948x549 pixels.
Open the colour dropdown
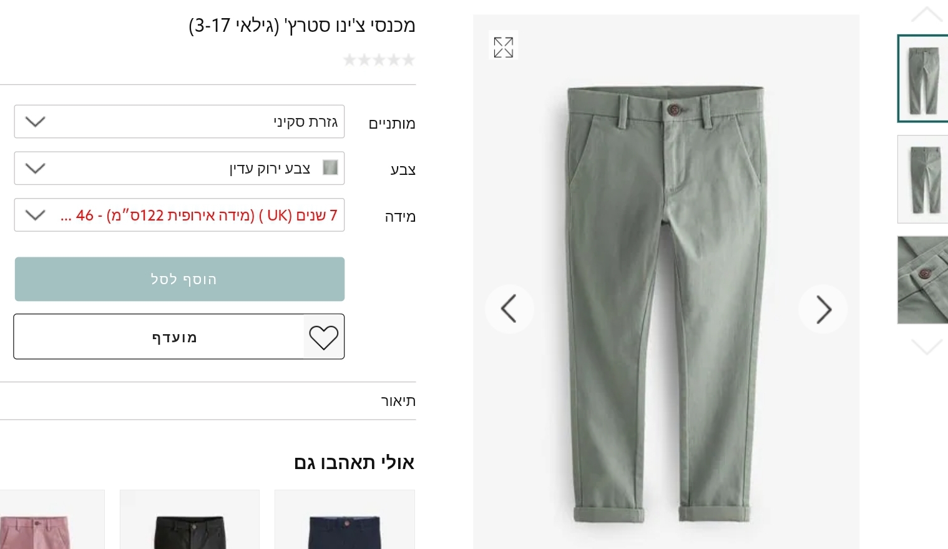(x=179, y=169)
